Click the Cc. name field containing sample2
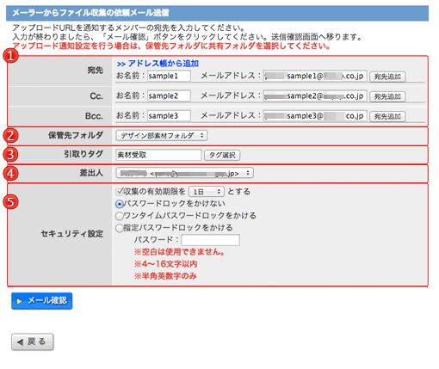The image size is (439, 369). (169, 95)
